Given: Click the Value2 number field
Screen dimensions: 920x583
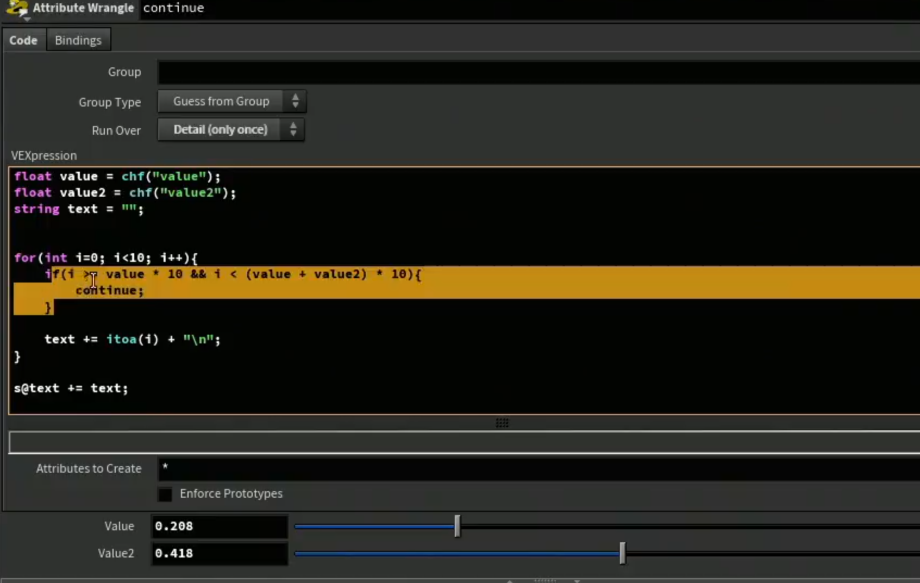Looking at the screenshot, I should 219,553.
